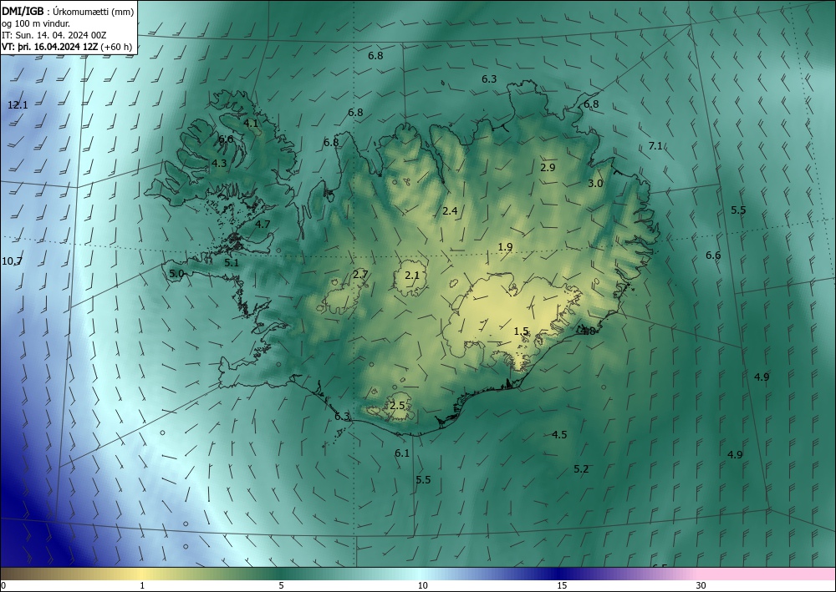Viewport: 836px width, 592px height.
Task: Click the 2.1 value on the glacier
Action: coord(412,276)
